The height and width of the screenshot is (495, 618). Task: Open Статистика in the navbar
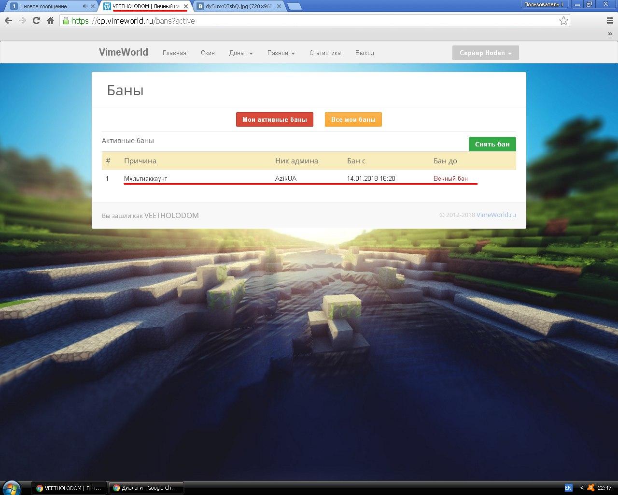pos(325,53)
